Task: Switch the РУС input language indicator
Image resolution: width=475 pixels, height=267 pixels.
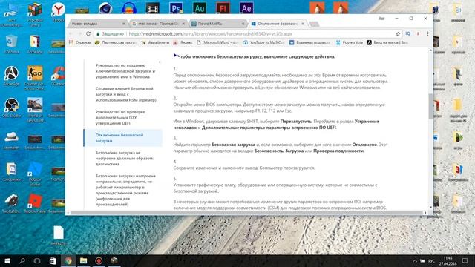Action: pyautogui.click(x=432, y=261)
